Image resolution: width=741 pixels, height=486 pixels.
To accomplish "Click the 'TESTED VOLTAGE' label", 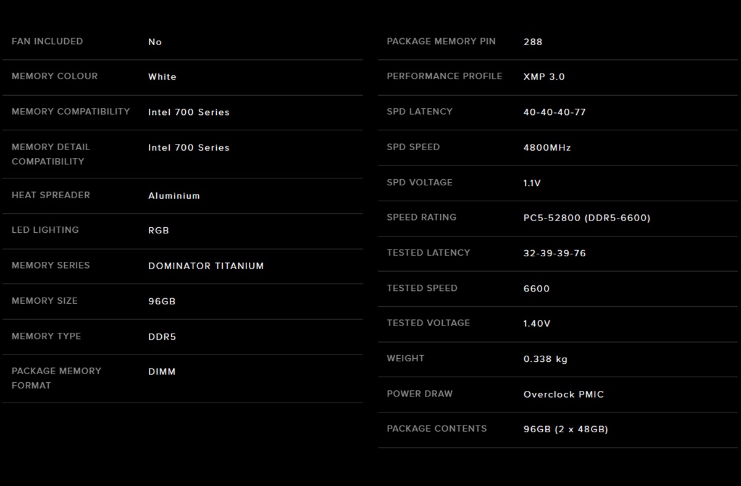I will [x=429, y=322].
